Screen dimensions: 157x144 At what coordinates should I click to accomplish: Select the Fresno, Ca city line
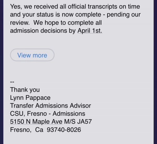tap(27, 130)
